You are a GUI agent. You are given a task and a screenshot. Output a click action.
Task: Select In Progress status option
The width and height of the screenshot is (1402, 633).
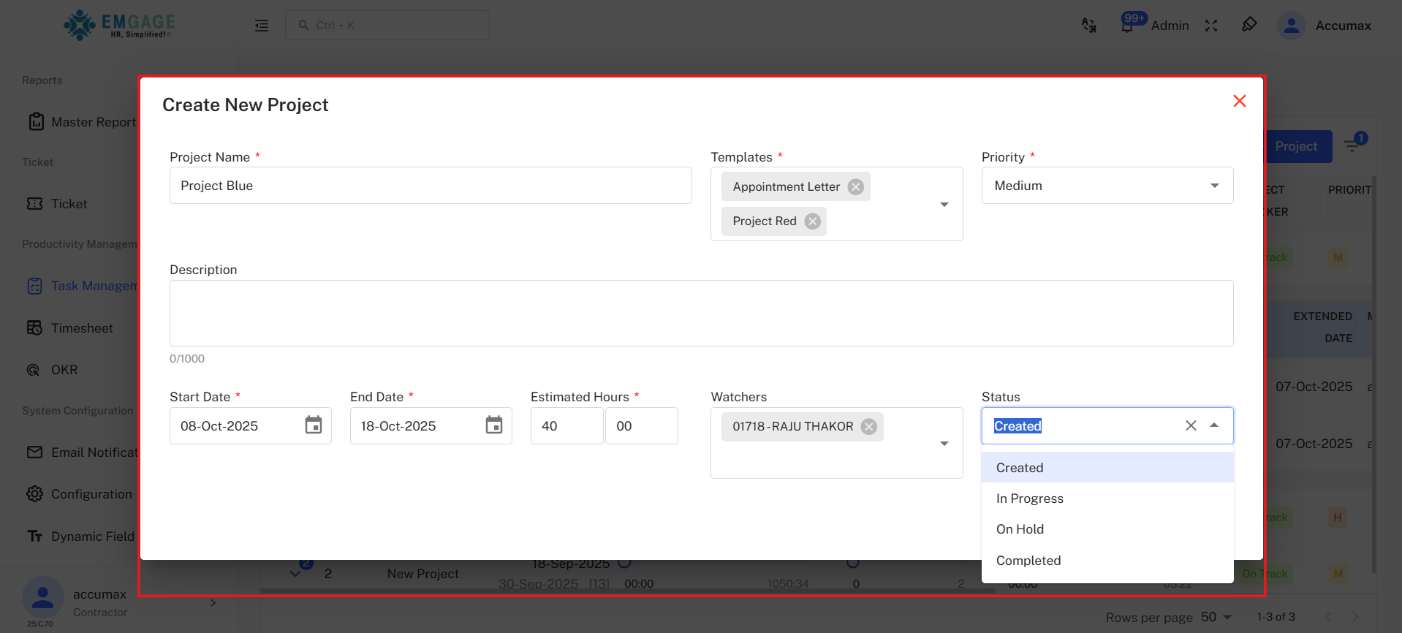(1029, 499)
